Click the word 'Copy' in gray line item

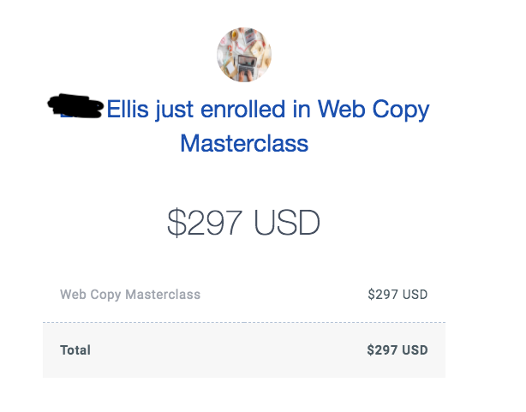pos(105,295)
